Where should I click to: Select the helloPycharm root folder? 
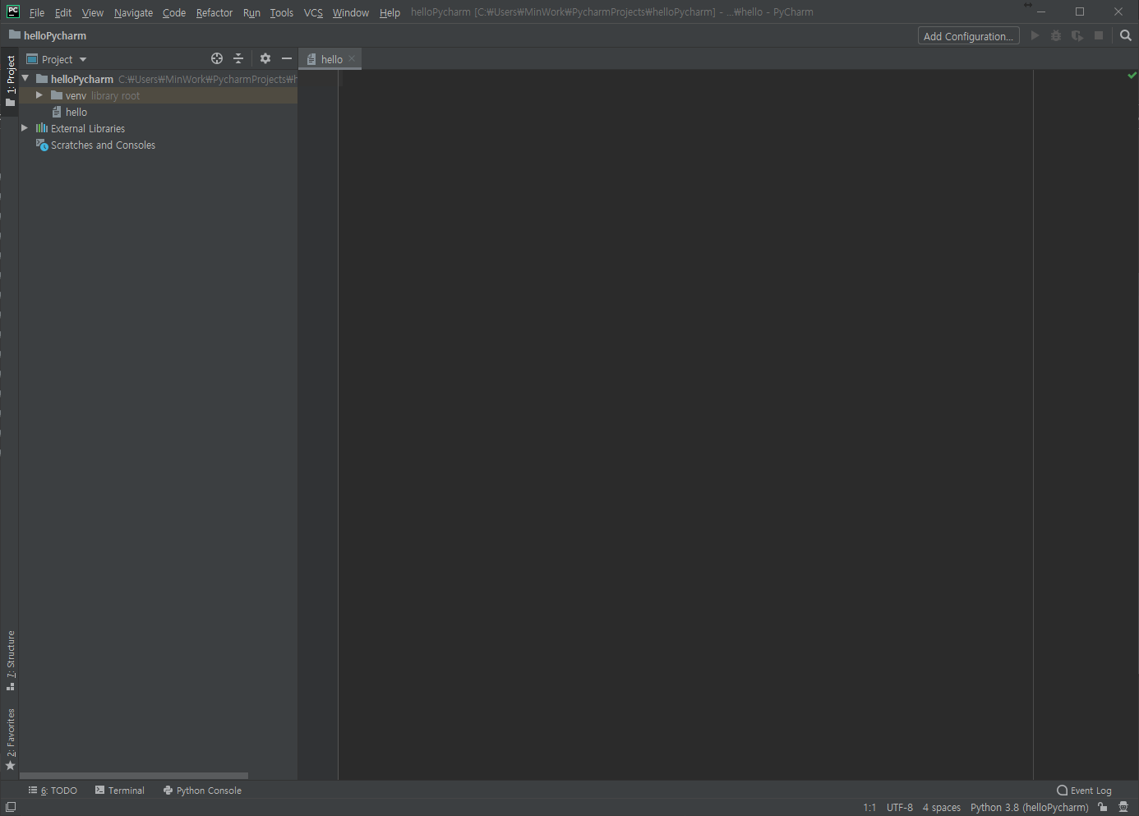[x=82, y=79]
